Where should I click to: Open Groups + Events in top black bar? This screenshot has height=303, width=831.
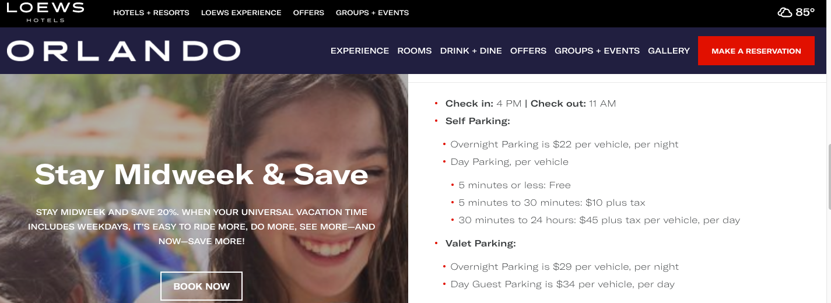[372, 13]
